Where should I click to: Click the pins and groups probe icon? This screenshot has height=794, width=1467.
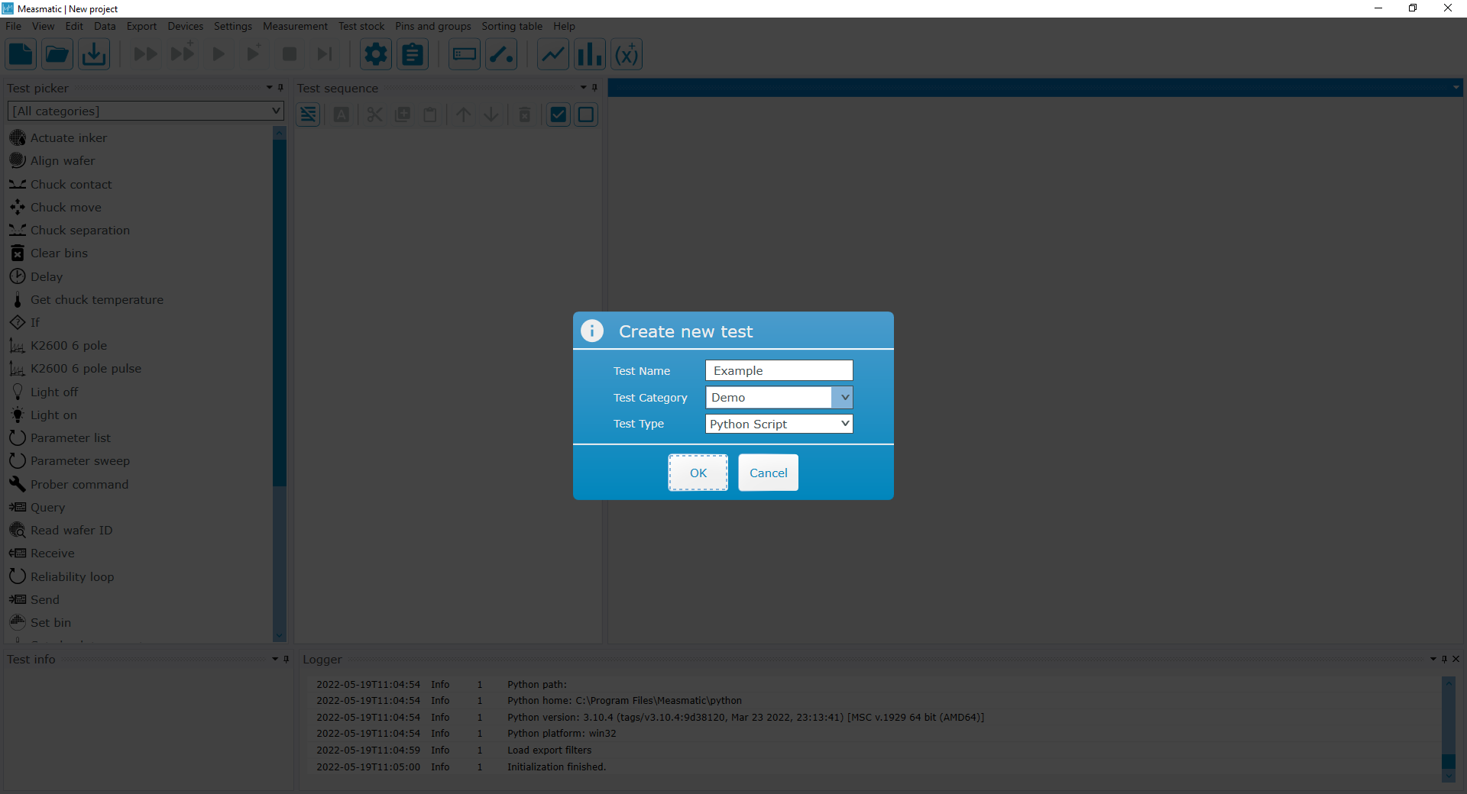(501, 54)
